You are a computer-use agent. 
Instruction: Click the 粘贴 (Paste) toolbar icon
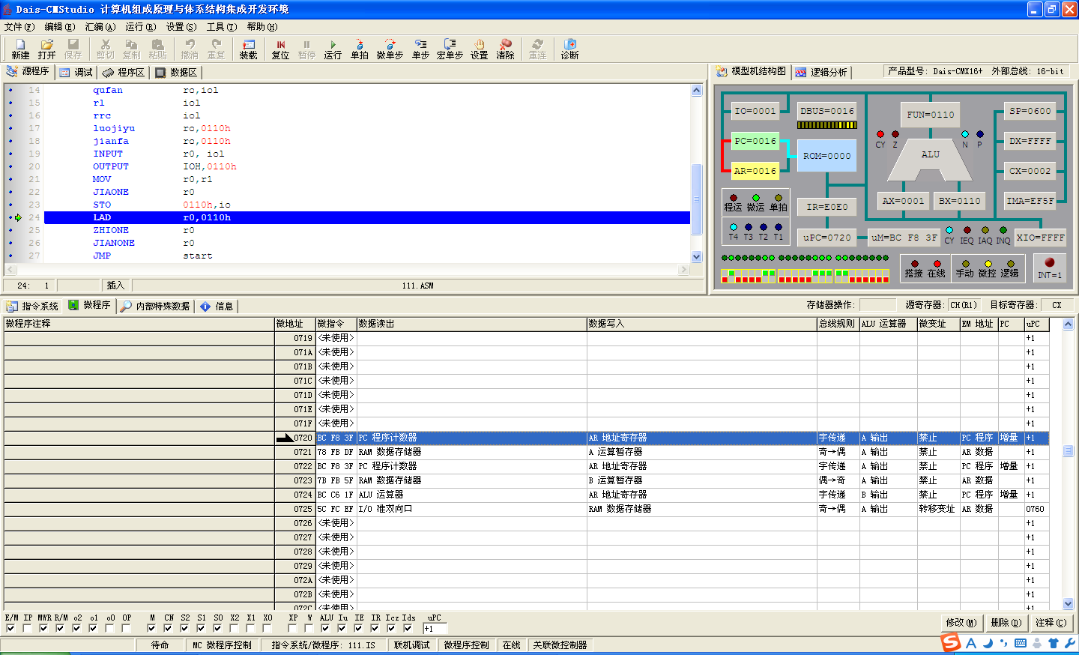click(157, 49)
